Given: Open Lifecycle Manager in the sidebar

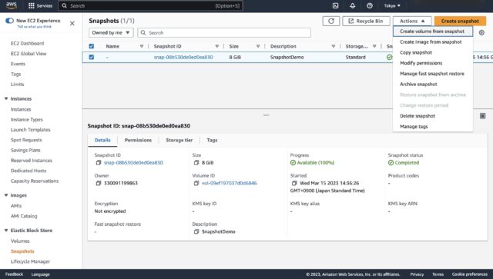Looking at the screenshot, I should pyautogui.click(x=30, y=261).
